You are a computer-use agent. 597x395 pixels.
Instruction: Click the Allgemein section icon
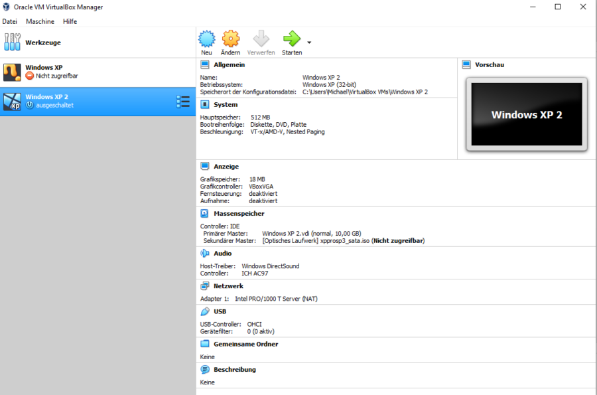205,65
